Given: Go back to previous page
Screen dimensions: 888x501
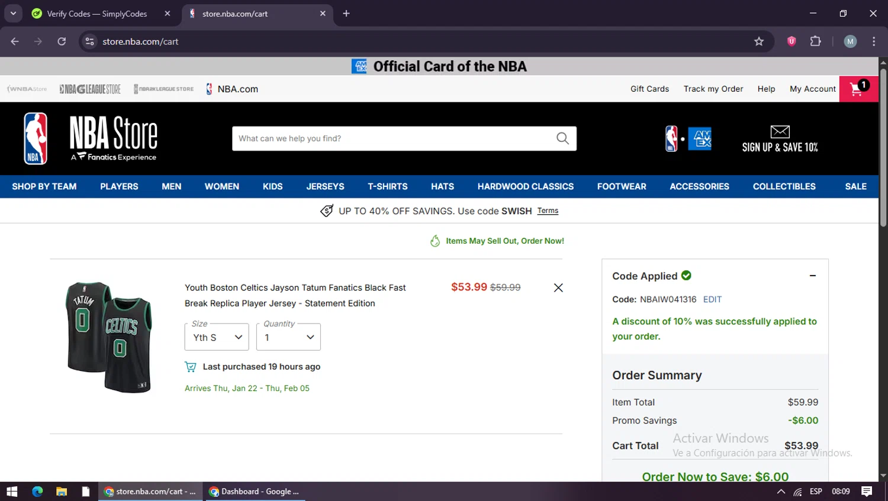Looking at the screenshot, I should [x=15, y=41].
